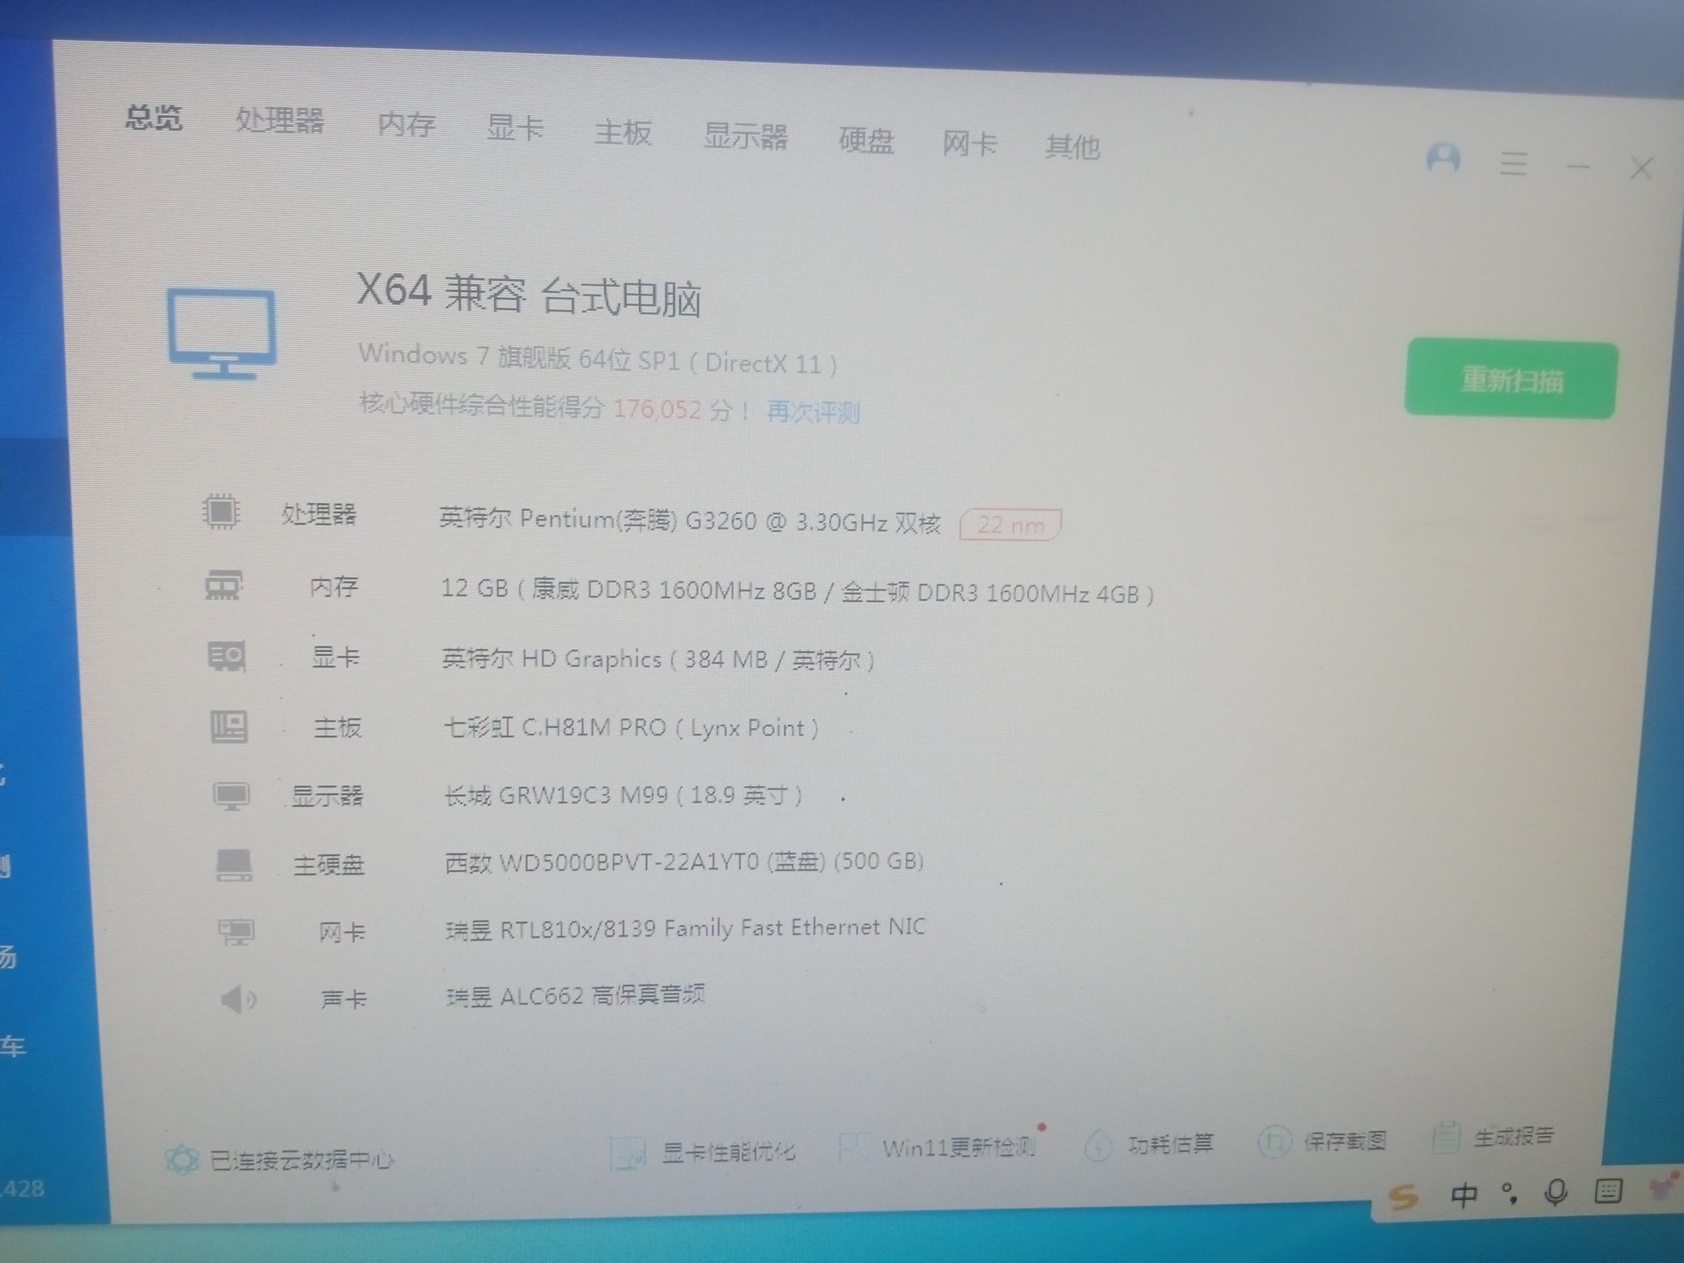The height and width of the screenshot is (1263, 1684).
Task: Switch to the 处理器 tab
Action: (280, 121)
